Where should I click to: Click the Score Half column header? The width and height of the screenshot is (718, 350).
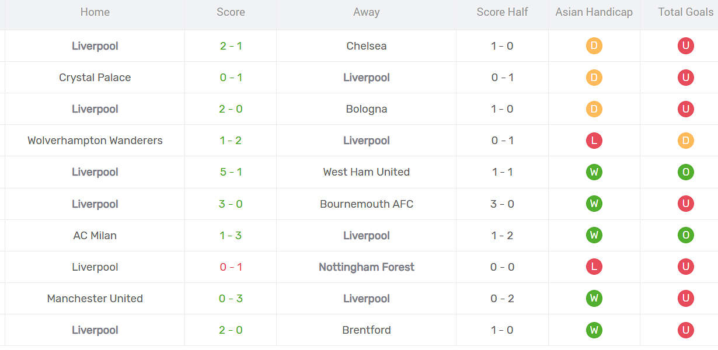[502, 12]
